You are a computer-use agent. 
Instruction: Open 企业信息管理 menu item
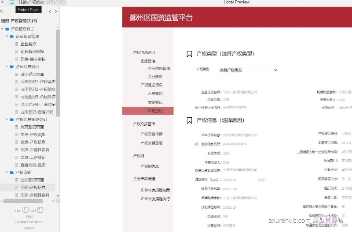(159, 68)
